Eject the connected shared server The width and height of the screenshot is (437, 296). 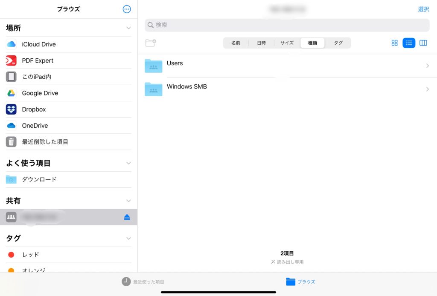coord(127,217)
